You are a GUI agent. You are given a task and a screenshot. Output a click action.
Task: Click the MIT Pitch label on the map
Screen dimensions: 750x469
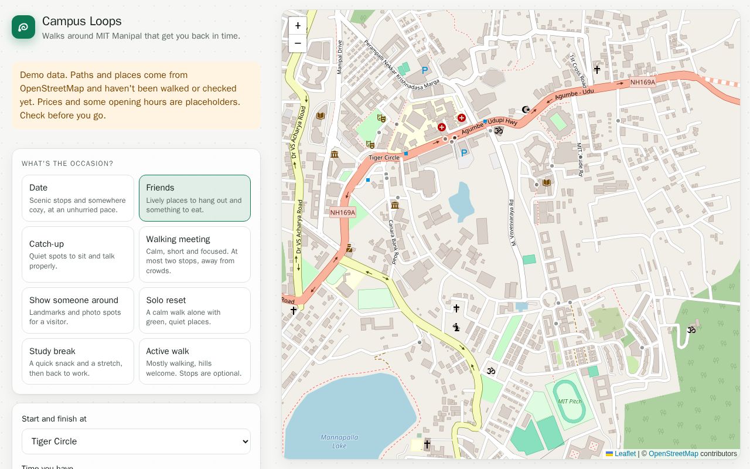pyautogui.click(x=570, y=402)
